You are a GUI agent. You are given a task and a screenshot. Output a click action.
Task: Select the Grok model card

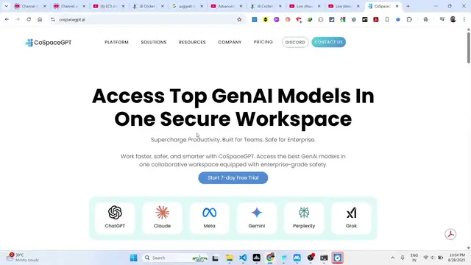click(351, 218)
